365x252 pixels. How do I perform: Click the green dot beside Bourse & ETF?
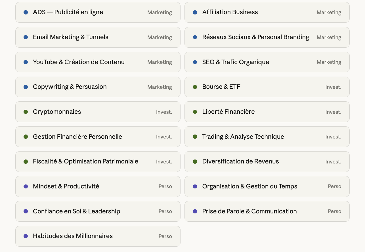pos(195,87)
